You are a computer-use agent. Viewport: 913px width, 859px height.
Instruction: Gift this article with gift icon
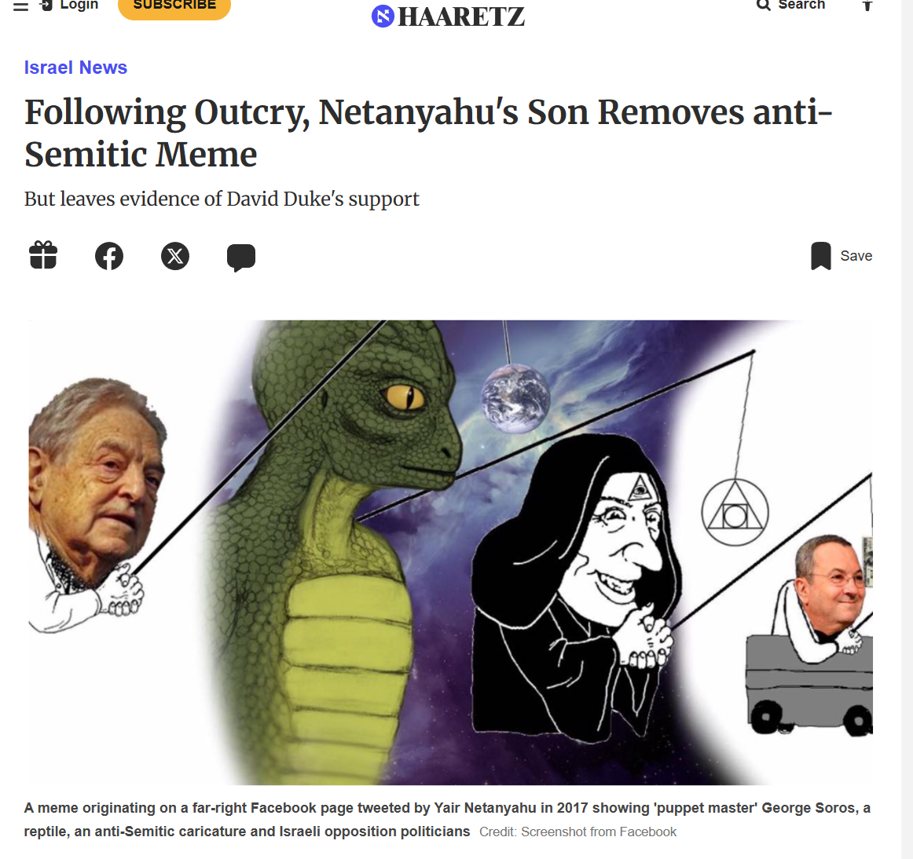point(43,255)
